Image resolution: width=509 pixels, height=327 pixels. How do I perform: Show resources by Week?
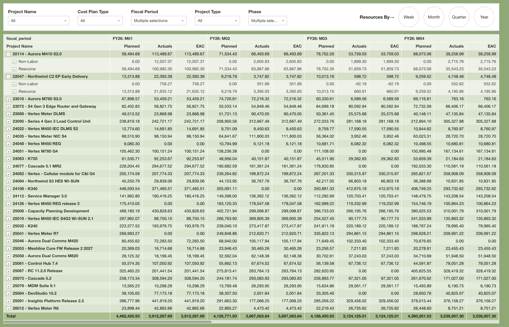click(x=409, y=17)
